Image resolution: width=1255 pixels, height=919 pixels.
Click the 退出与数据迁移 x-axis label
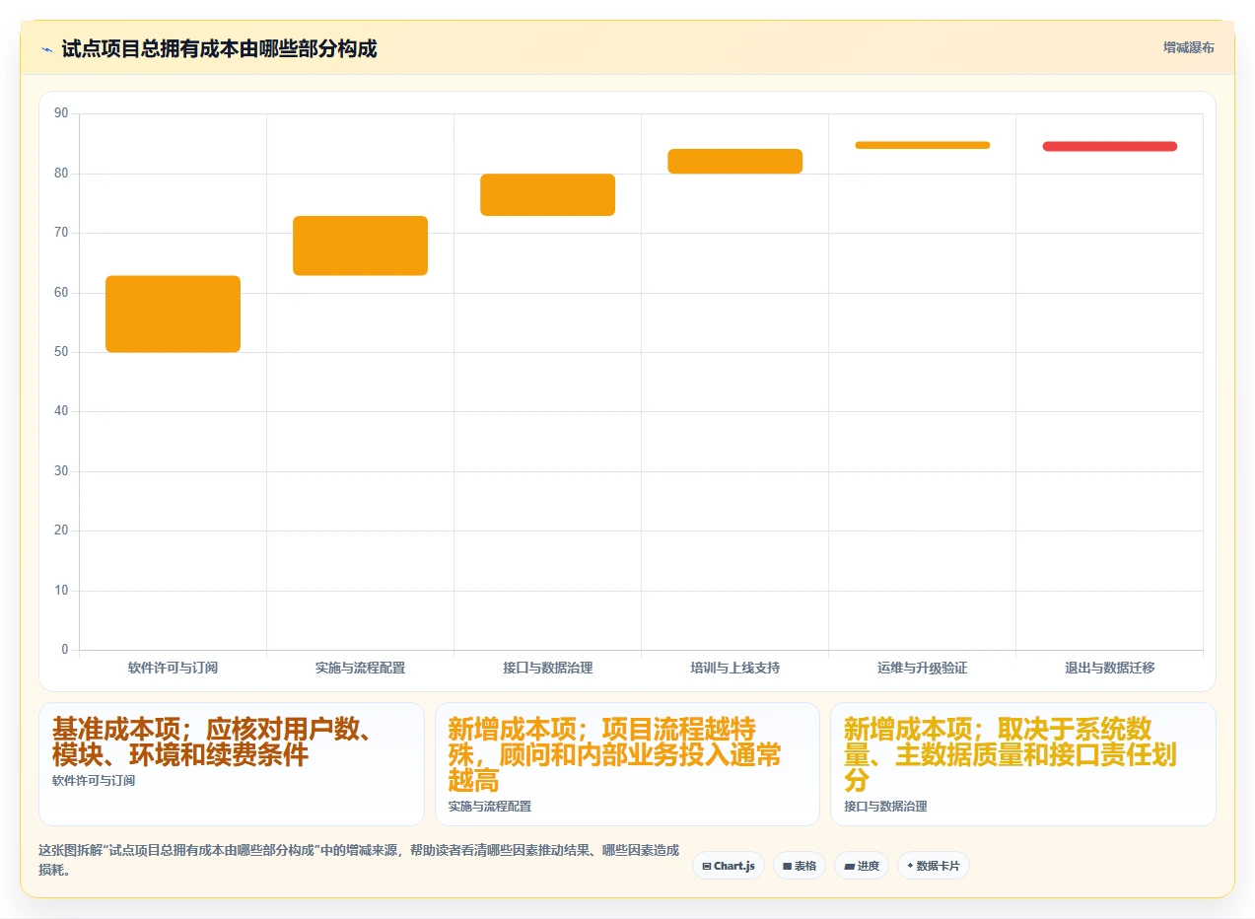(1110, 668)
